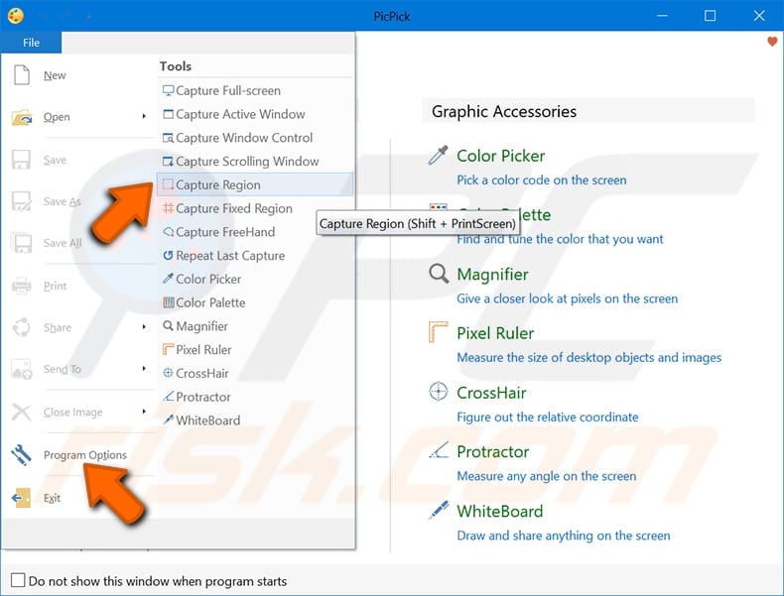Open the Magnifier accessory link

(492, 275)
